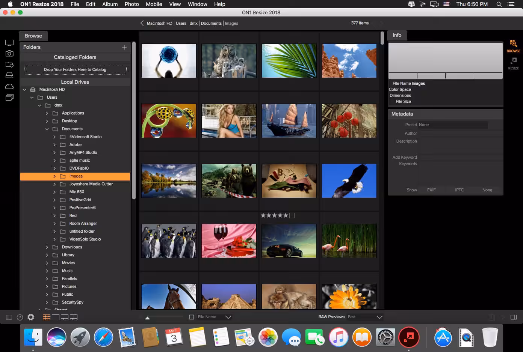Open the albums stack icon in left strip

(x=9, y=97)
